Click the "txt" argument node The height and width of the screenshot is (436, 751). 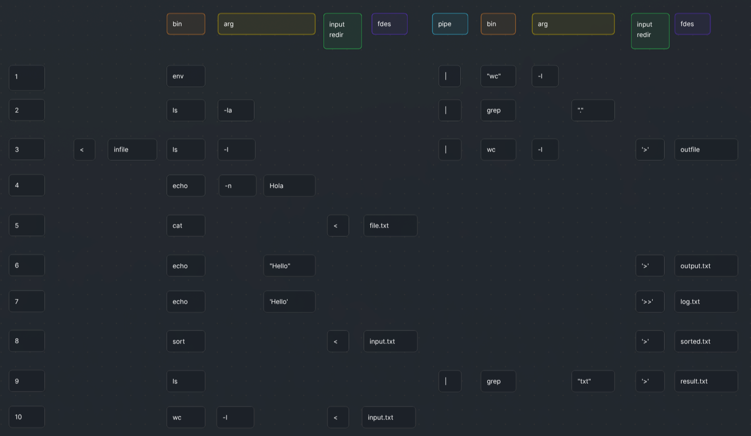(593, 381)
